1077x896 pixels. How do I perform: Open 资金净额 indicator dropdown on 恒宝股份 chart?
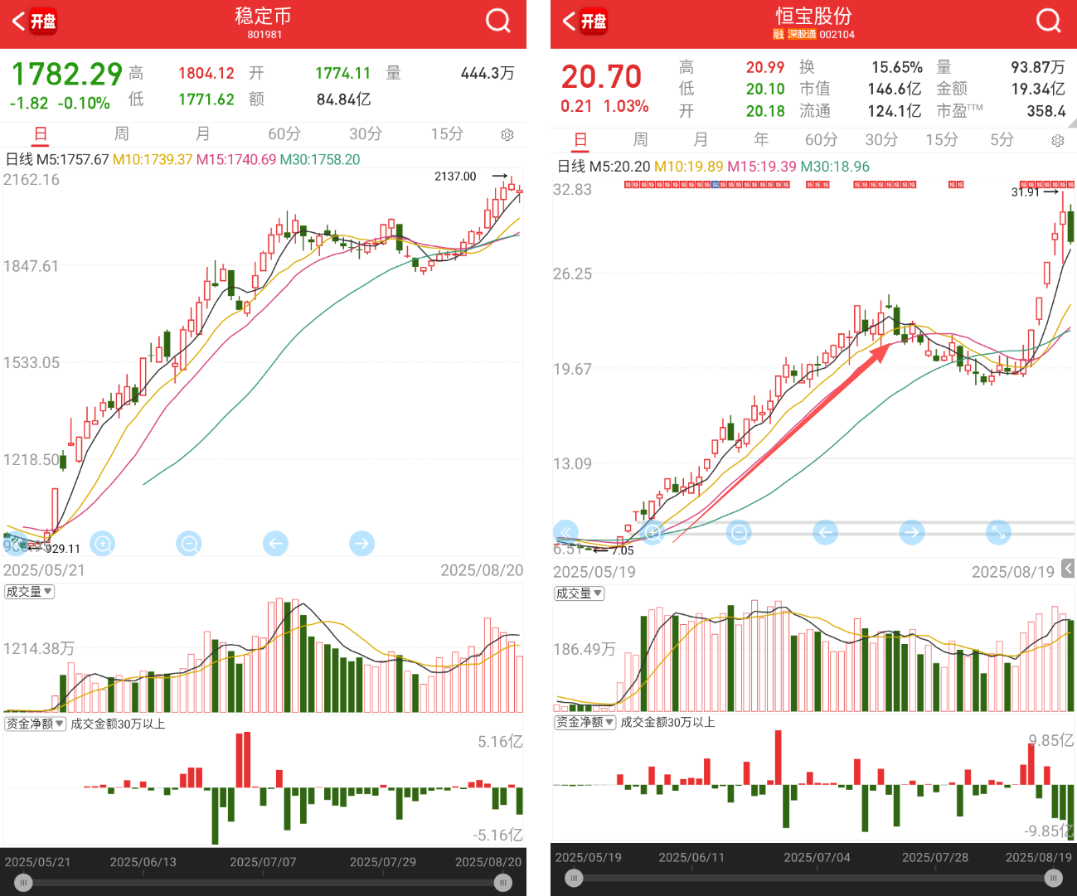[585, 722]
